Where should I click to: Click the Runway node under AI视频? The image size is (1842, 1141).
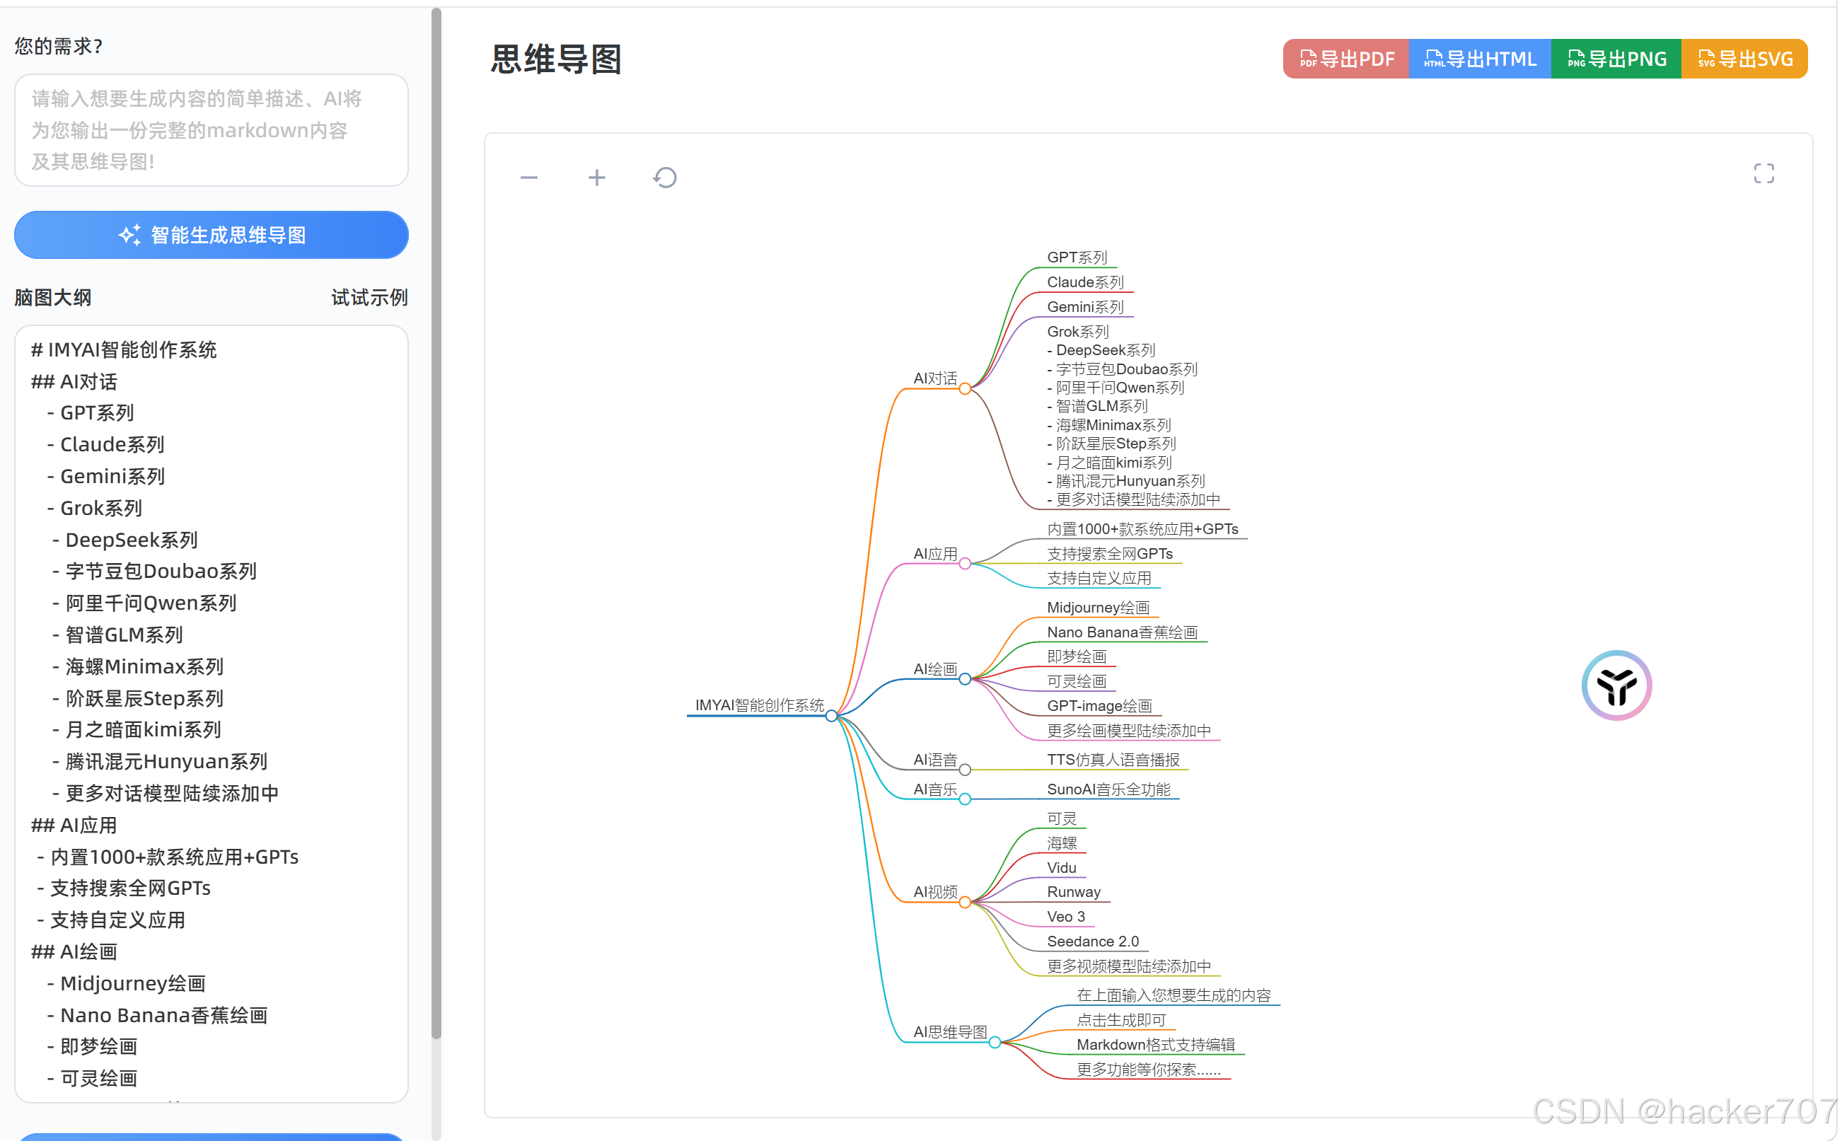tap(1074, 892)
